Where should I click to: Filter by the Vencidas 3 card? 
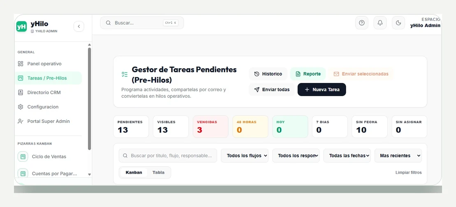coord(211,126)
